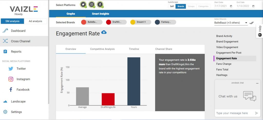The height and width of the screenshot is (120, 263).
Task: Toggle the Facebook platform icon
Action: click(100, 5)
